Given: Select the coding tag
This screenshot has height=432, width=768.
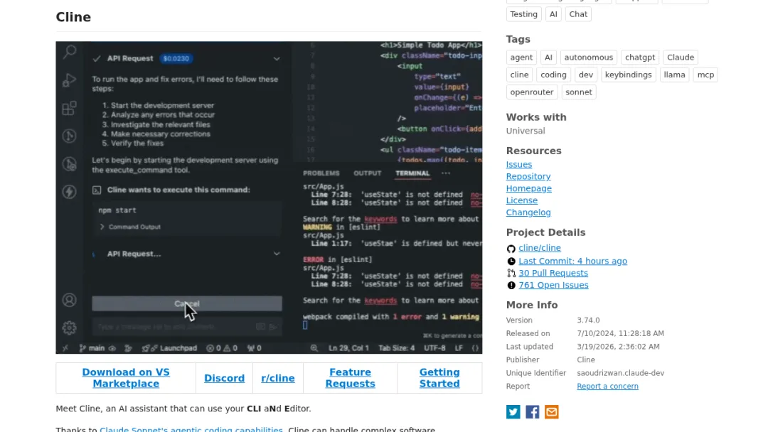Looking at the screenshot, I should pyautogui.click(x=553, y=75).
